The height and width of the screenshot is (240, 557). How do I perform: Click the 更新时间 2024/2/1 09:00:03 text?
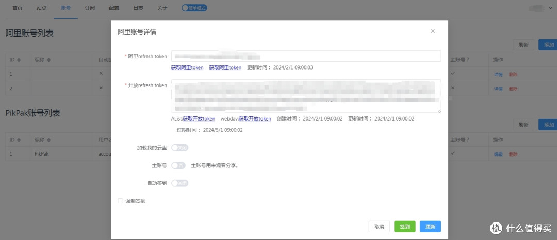[280, 67]
